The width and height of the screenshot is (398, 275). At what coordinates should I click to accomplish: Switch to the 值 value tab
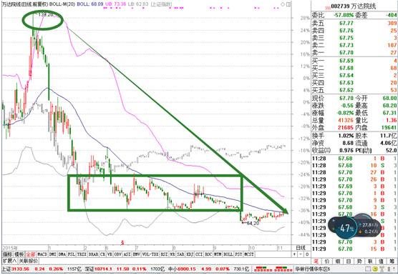pyautogui.click(x=381, y=261)
